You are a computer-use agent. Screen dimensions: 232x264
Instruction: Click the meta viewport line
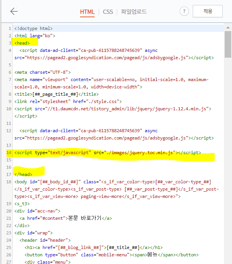pyautogui.click(x=111, y=83)
